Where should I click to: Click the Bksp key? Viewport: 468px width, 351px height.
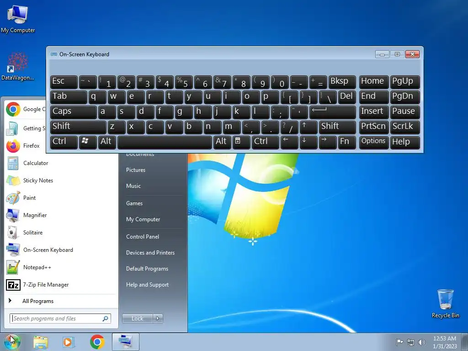pos(342,82)
